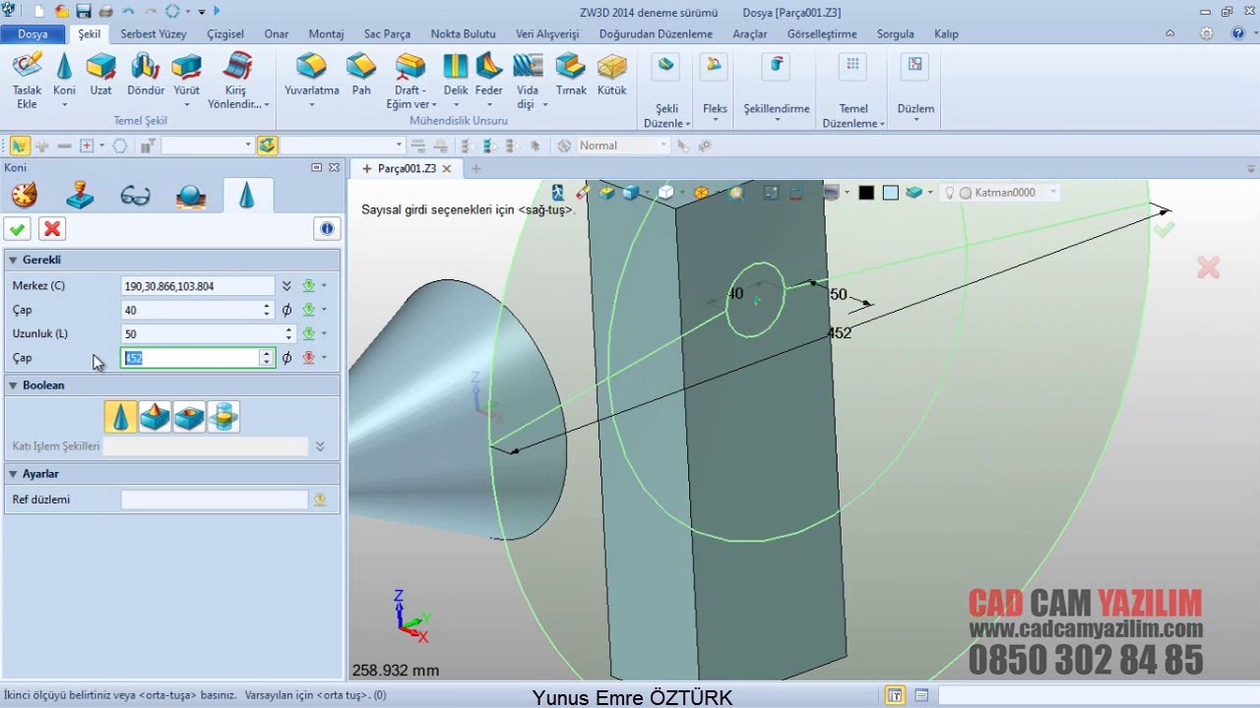
Task: Click the Undo arrow in title bar
Action: (128, 12)
